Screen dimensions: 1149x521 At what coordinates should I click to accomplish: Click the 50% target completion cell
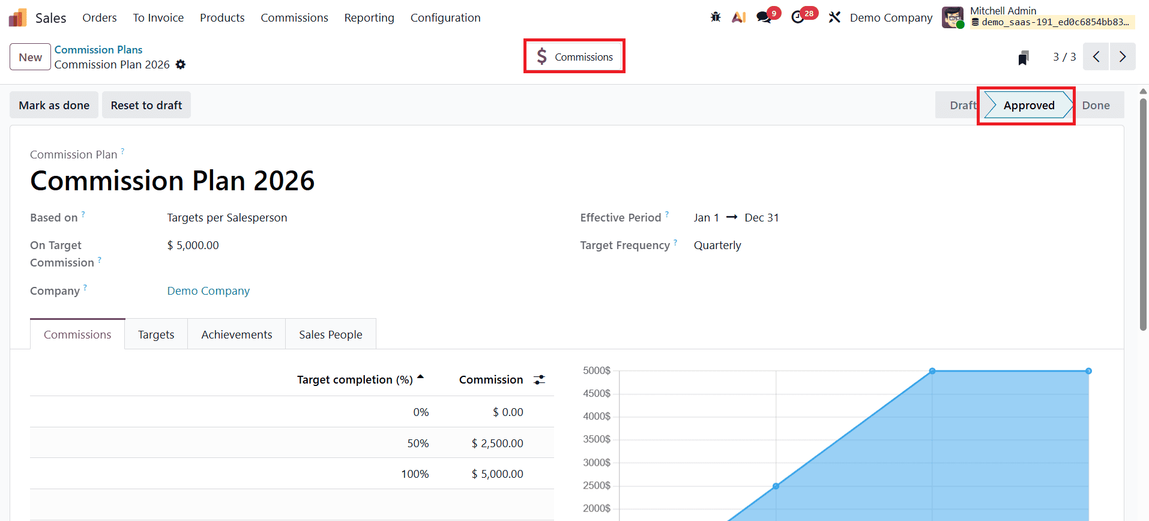tap(418, 443)
